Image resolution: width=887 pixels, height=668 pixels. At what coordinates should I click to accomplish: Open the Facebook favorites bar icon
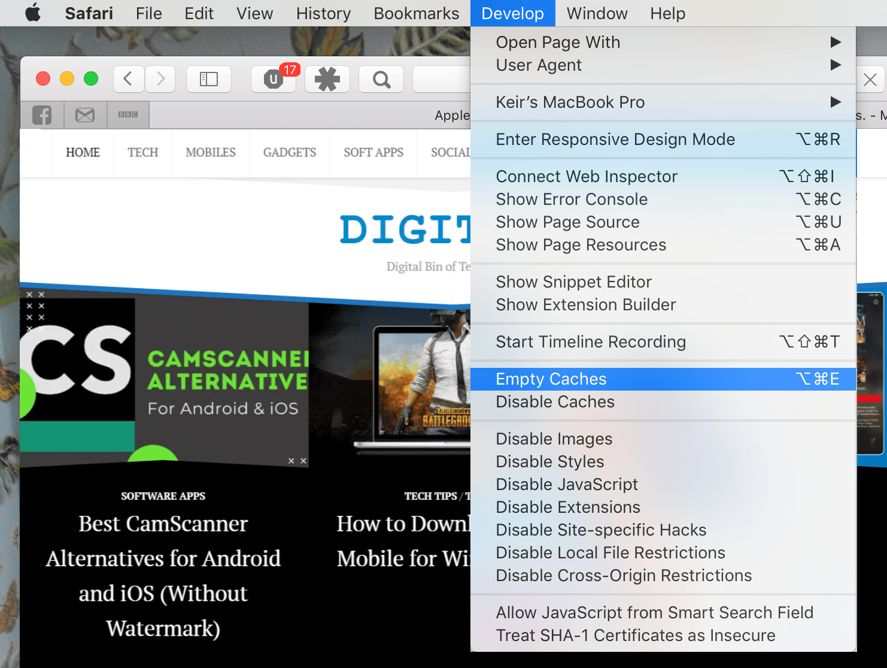tap(42, 115)
